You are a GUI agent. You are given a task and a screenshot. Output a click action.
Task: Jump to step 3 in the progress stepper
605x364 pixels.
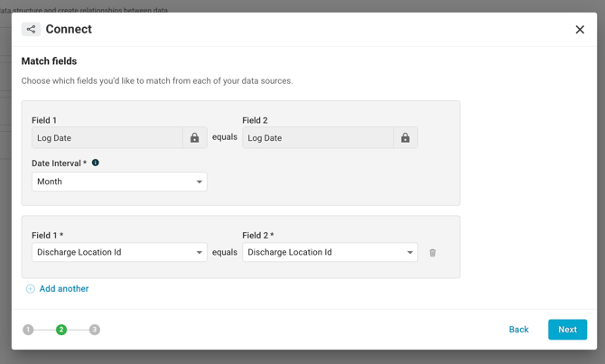(x=95, y=330)
